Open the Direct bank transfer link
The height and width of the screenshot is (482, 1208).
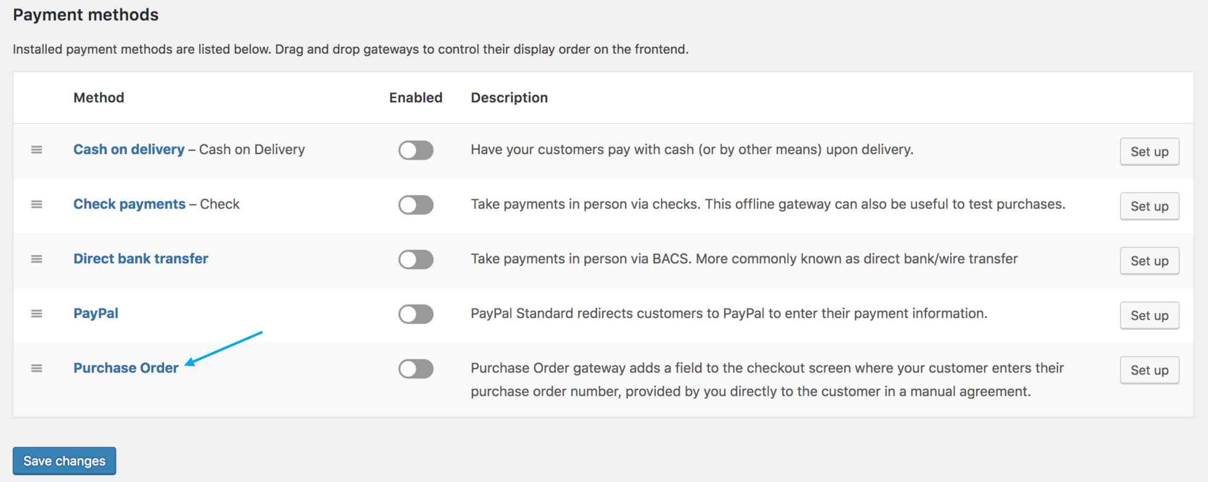140,259
